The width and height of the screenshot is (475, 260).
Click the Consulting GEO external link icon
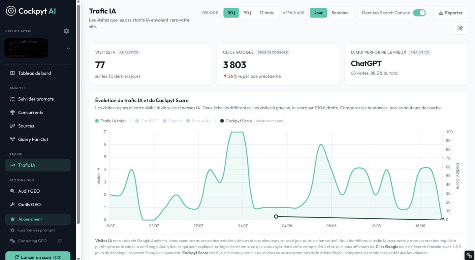coord(60,241)
